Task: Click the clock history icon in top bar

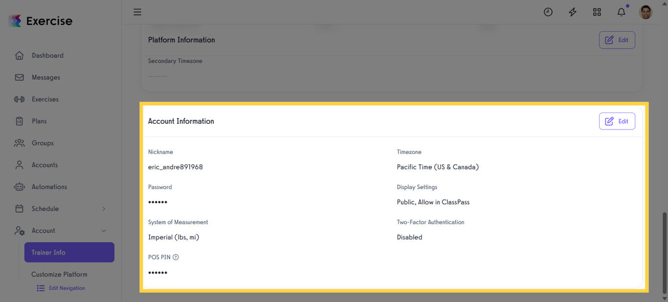Action: [x=548, y=12]
